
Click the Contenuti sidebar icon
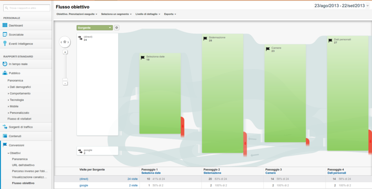[5, 136]
